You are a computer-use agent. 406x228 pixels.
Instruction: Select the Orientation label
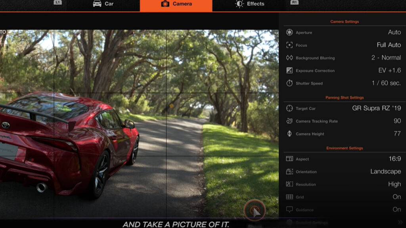point(306,172)
